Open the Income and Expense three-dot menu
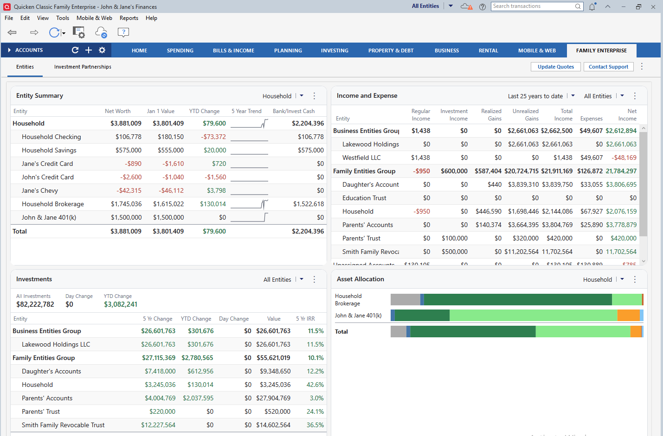Image resolution: width=663 pixels, height=436 pixels. 635,96
